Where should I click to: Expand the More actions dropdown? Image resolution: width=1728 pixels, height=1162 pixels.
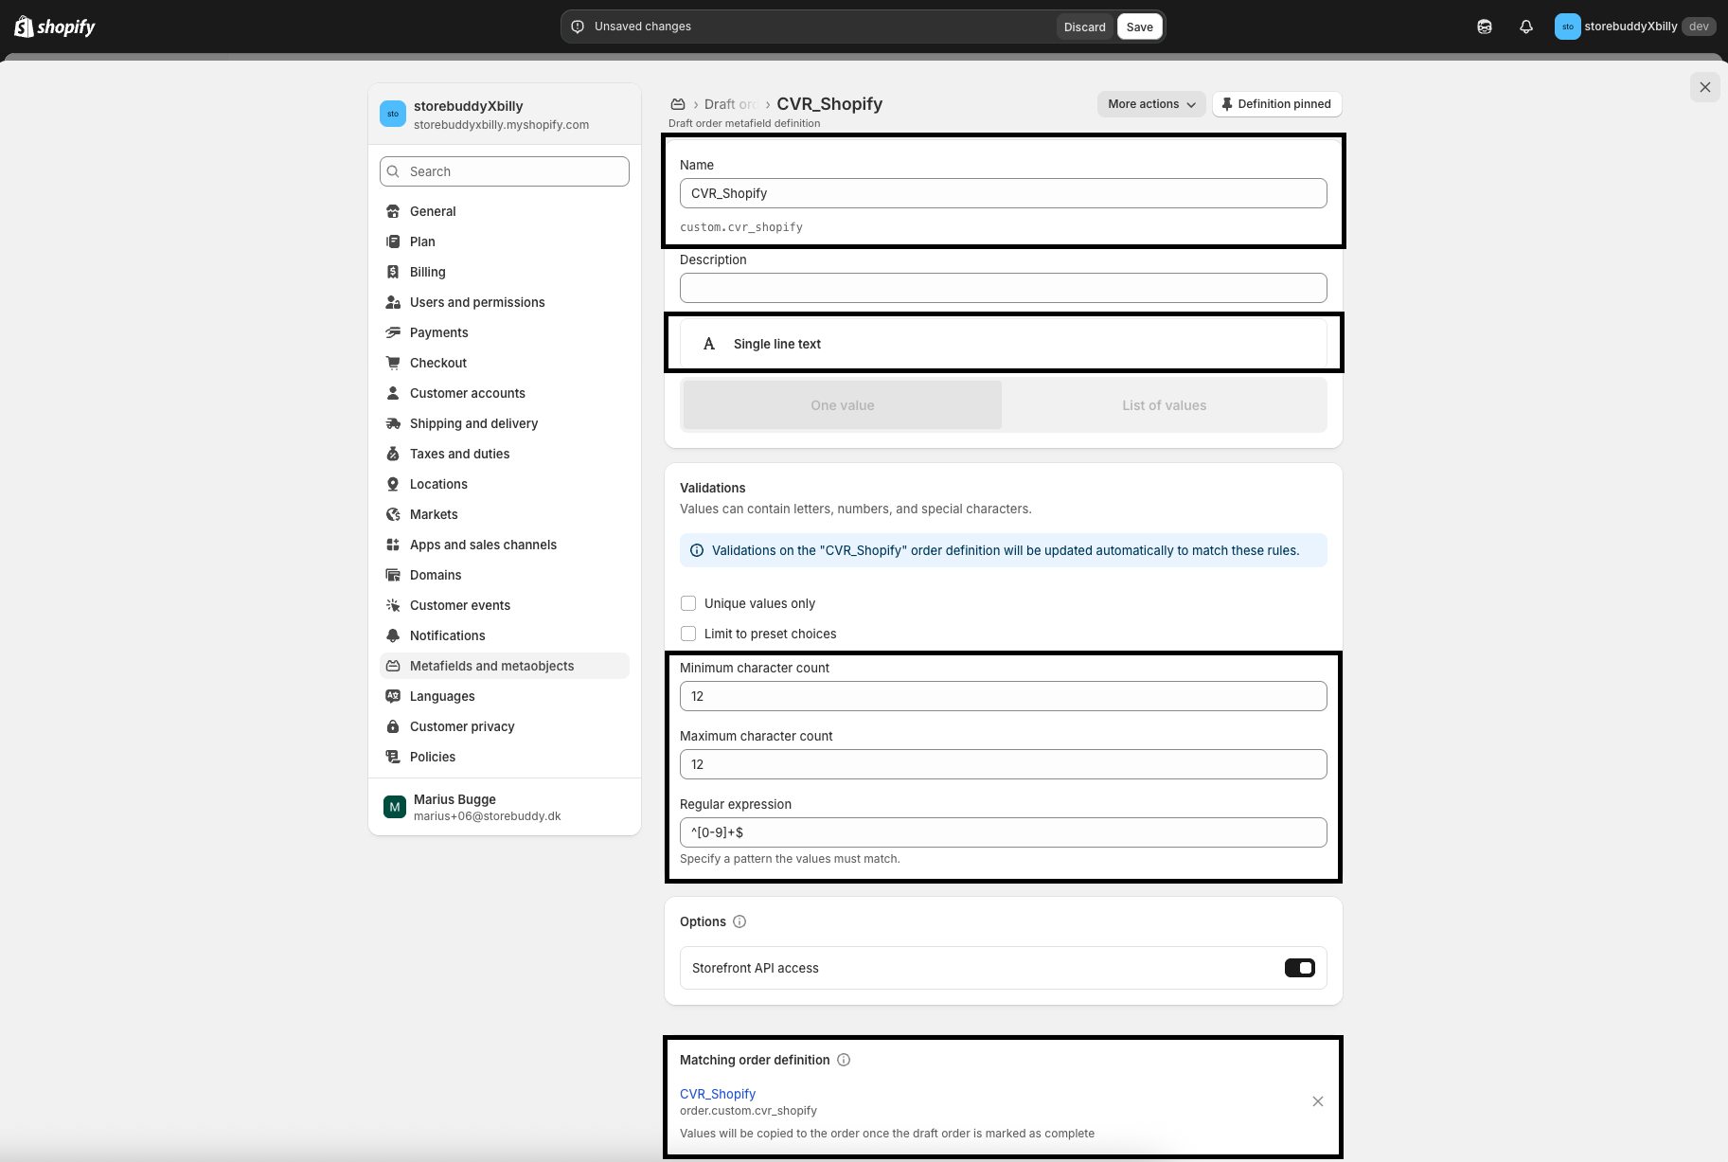tap(1150, 104)
